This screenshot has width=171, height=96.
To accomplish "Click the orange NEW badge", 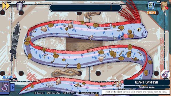I will (x=151, y=13).
